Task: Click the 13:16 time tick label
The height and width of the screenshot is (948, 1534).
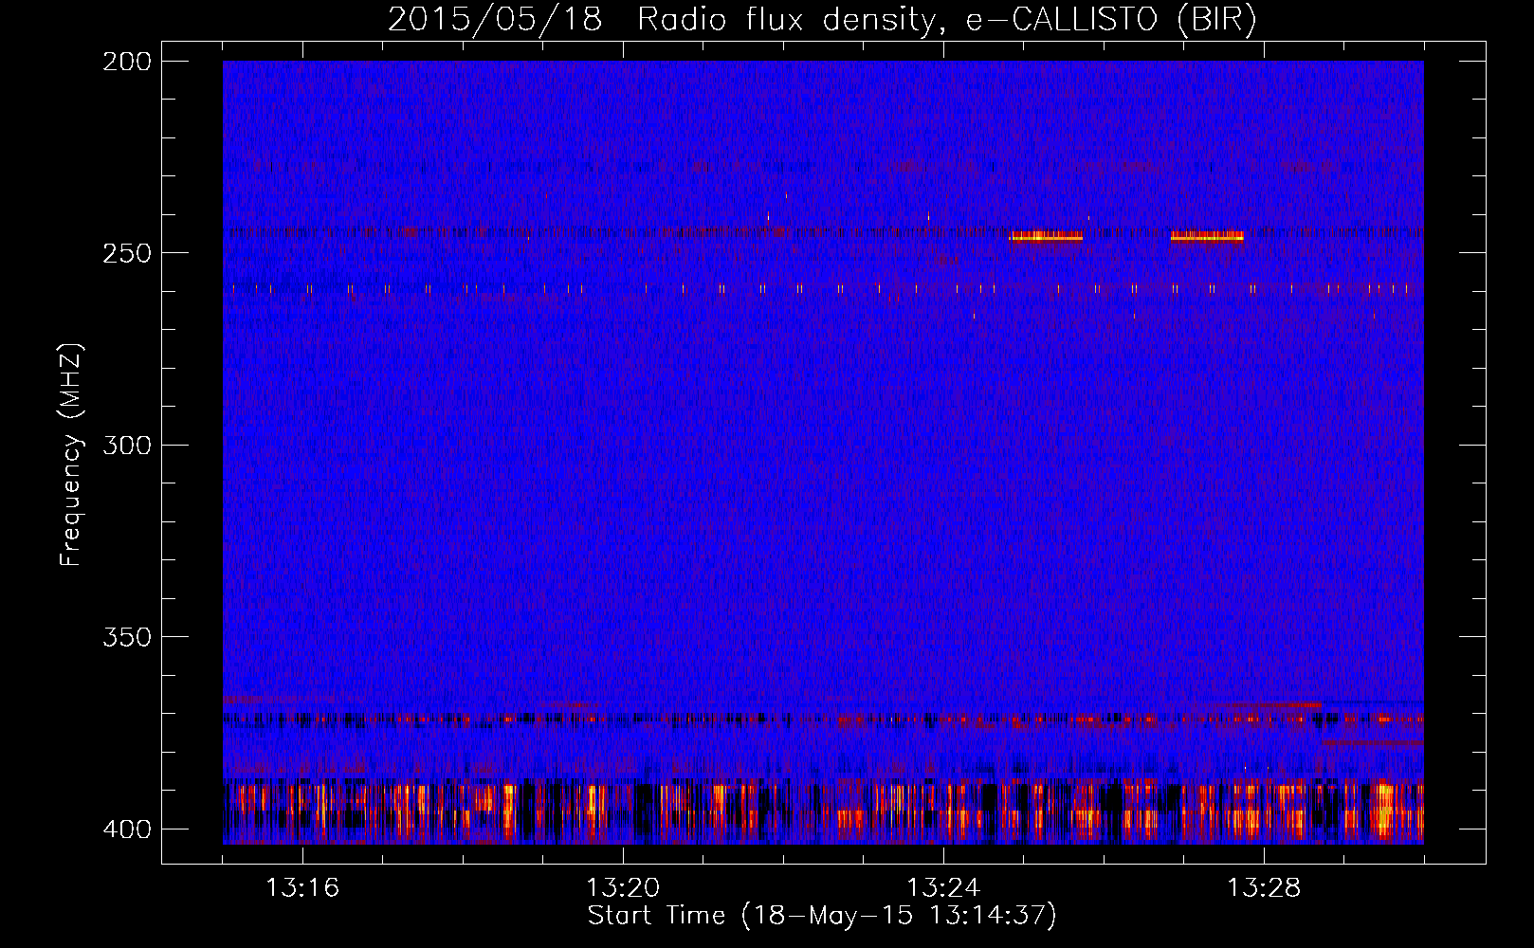Action: (x=302, y=887)
